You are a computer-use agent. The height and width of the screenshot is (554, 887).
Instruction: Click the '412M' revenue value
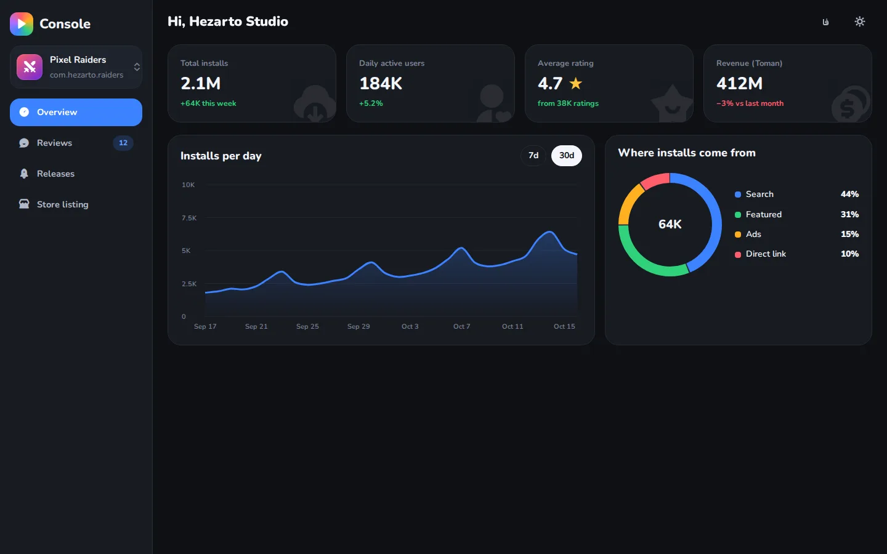click(739, 83)
